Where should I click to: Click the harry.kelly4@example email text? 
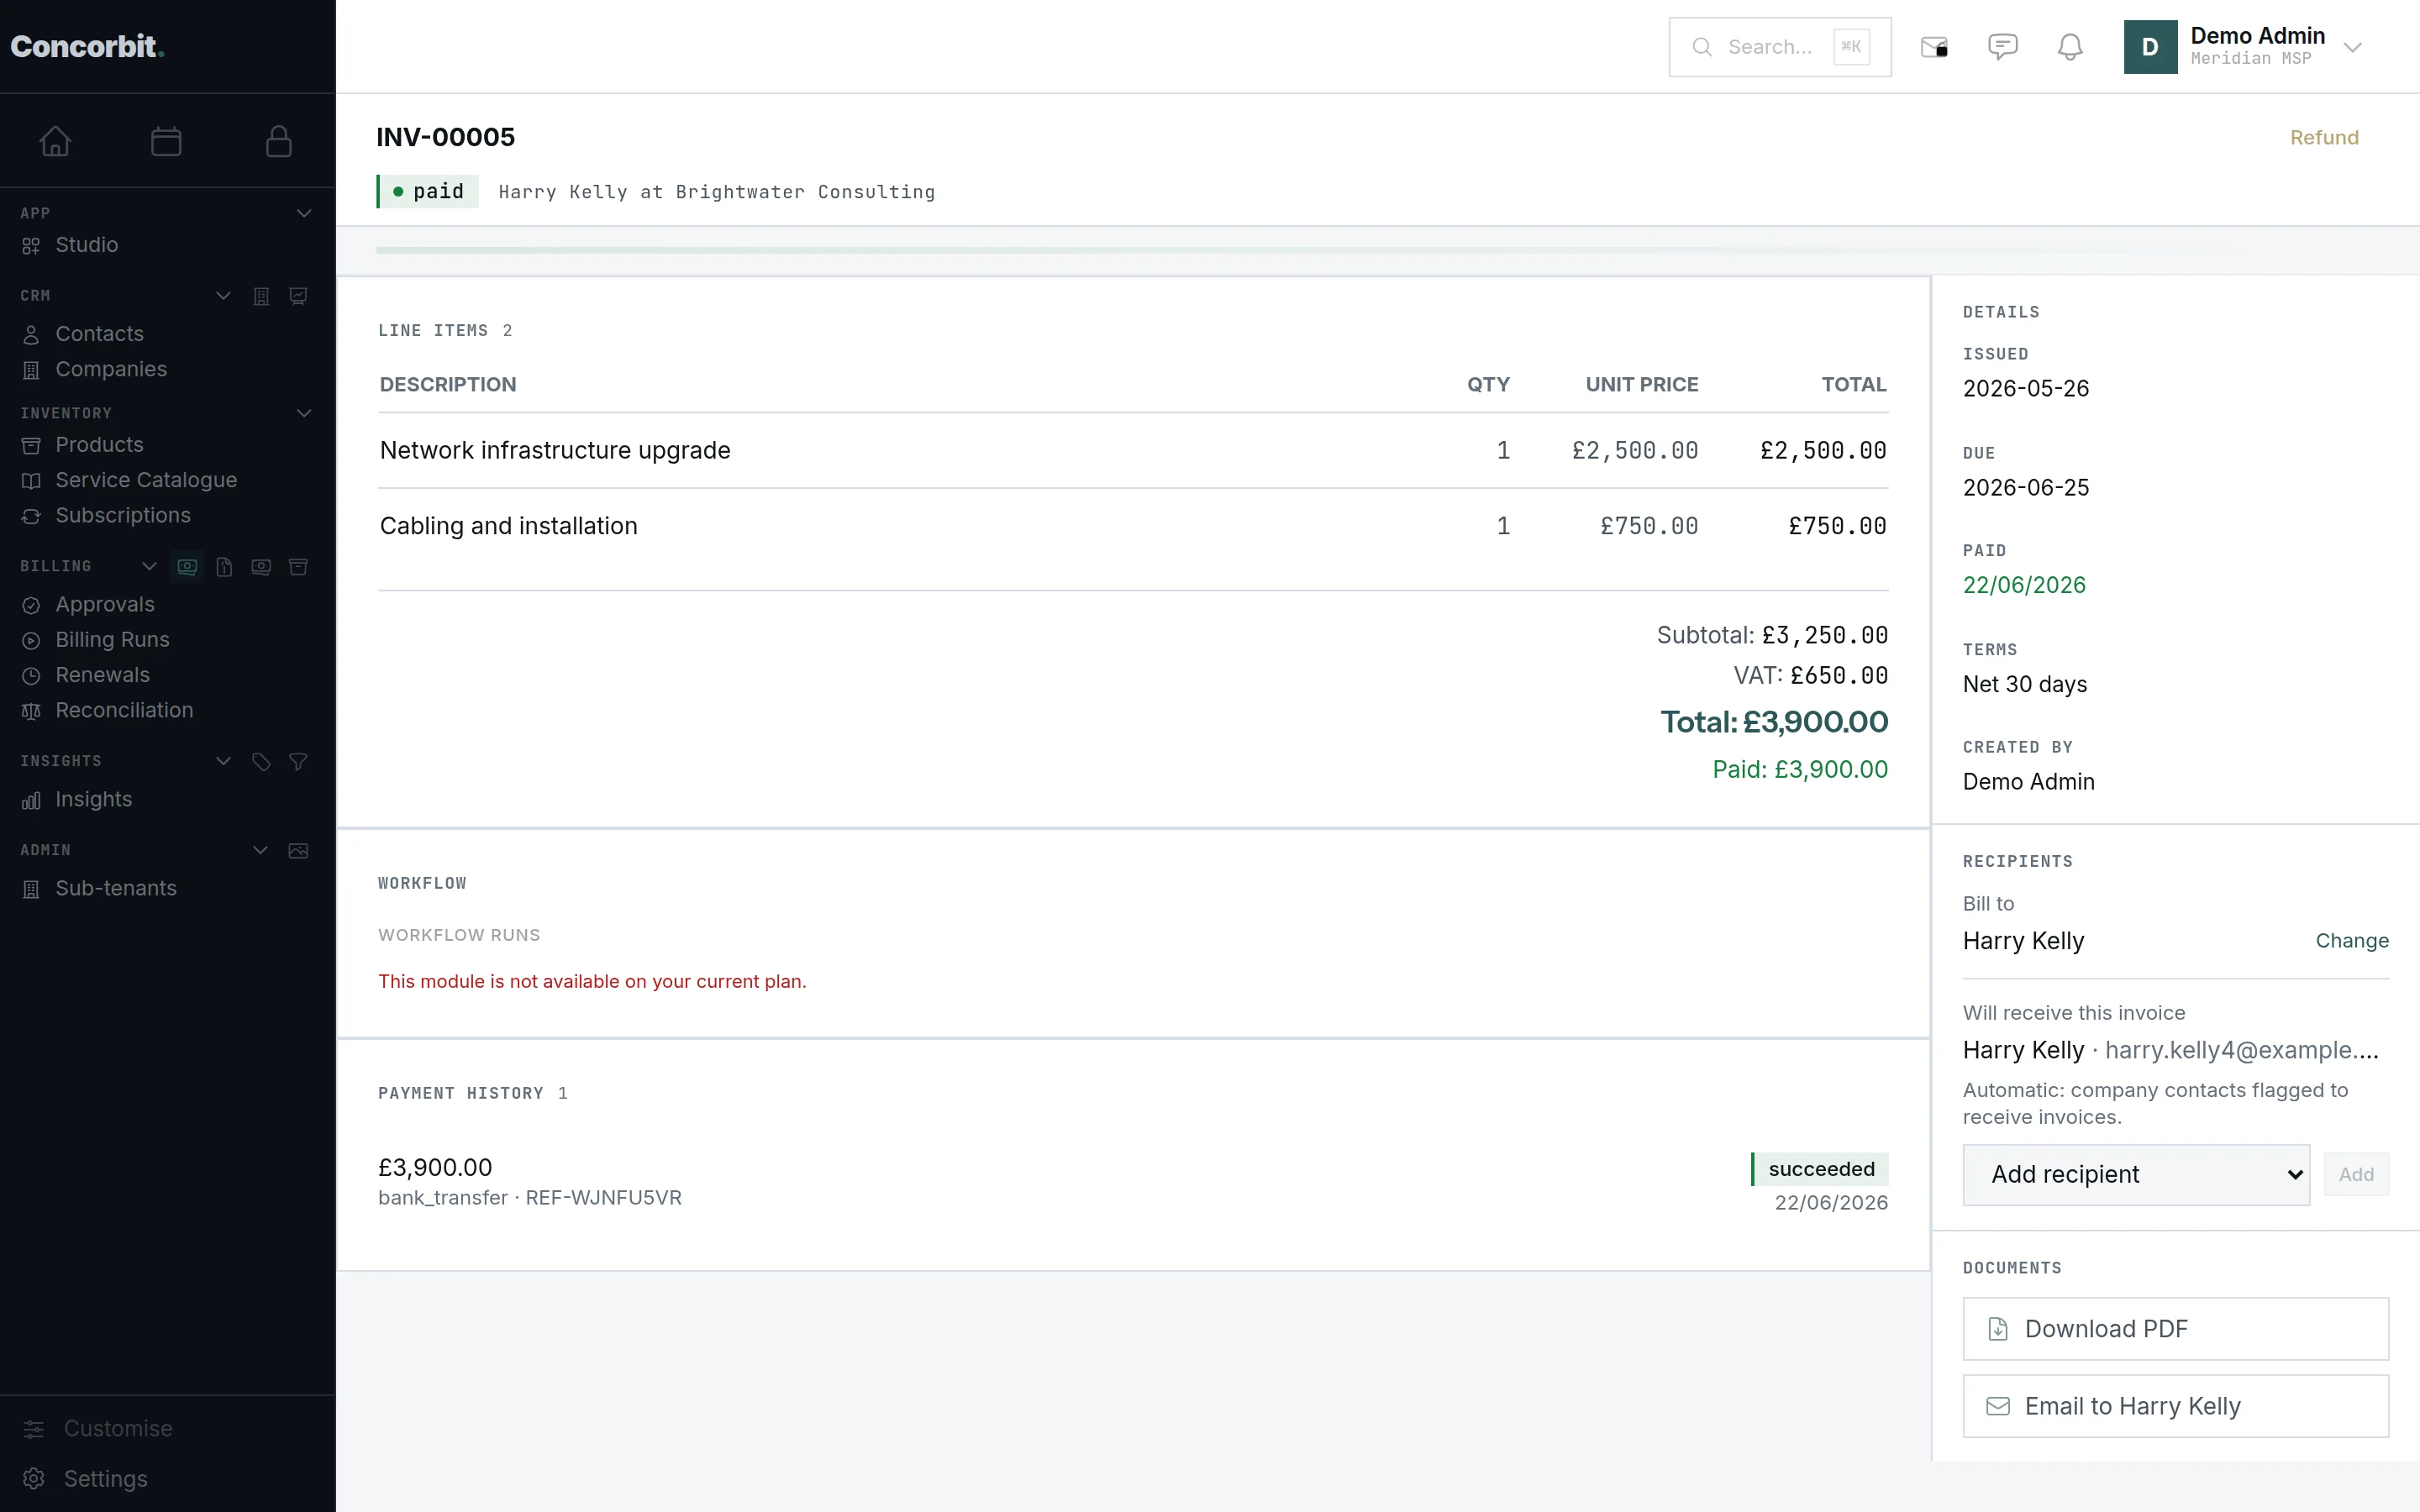[2241, 1050]
